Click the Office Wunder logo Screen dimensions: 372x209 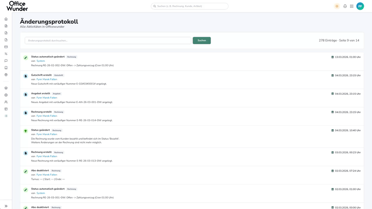(17, 6)
